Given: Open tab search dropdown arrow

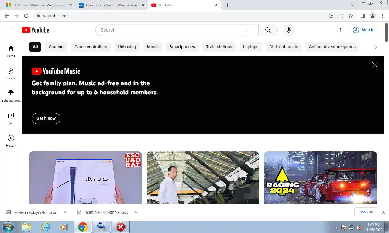Looking at the screenshot, I should point(353,5).
